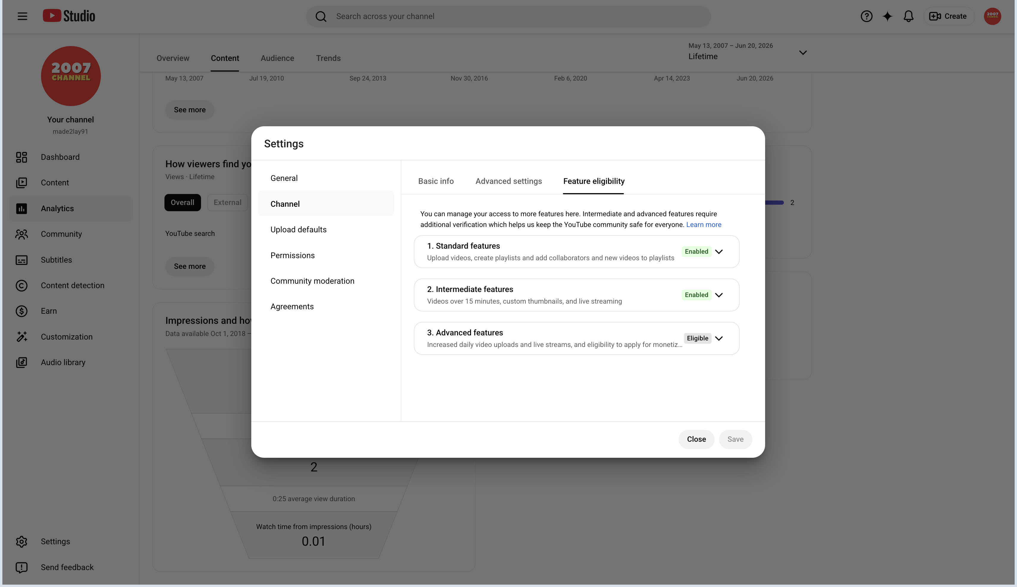Click the made2lay91 channel handle
This screenshot has width=1017, height=587.
[x=70, y=131]
